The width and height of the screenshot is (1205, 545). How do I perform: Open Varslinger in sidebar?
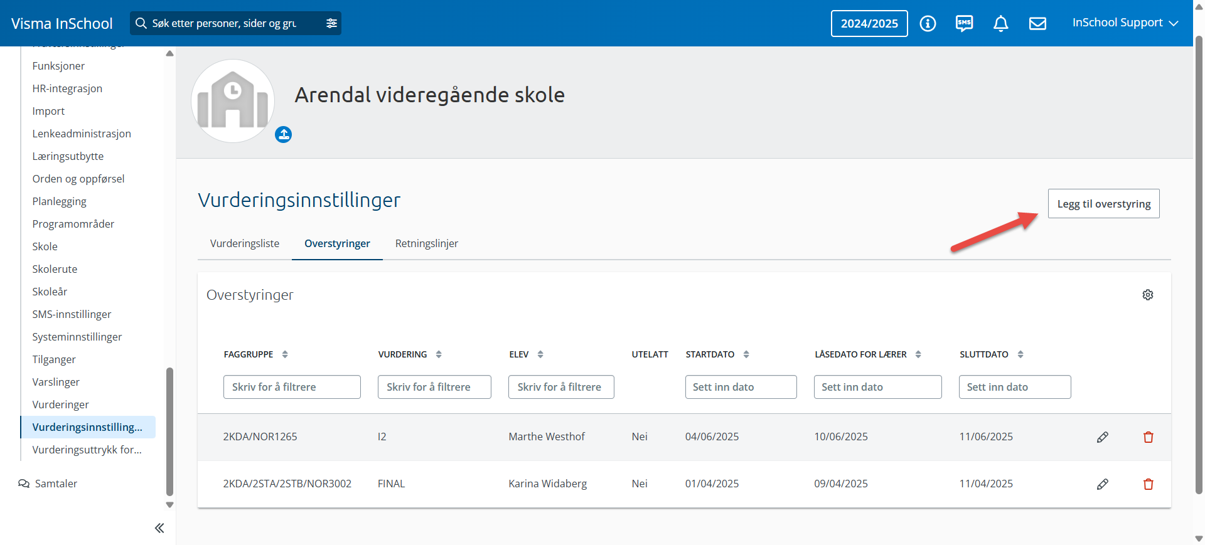(x=56, y=382)
